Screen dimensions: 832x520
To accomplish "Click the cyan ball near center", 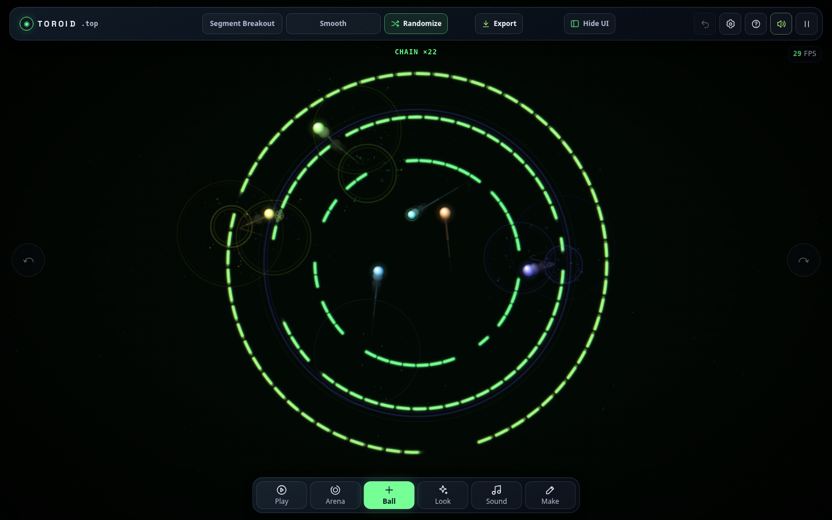I will 412,215.
